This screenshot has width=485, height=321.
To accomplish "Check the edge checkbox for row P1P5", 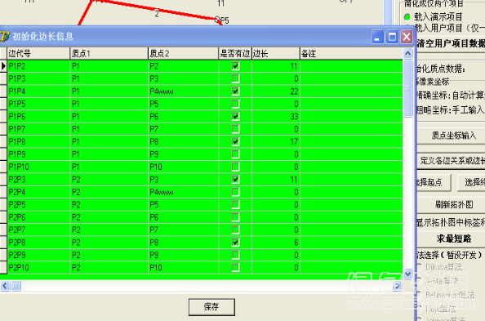I will (x=235, y=104).
